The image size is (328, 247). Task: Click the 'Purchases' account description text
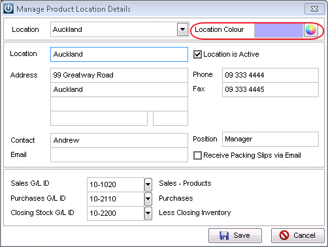click(176, 198)
